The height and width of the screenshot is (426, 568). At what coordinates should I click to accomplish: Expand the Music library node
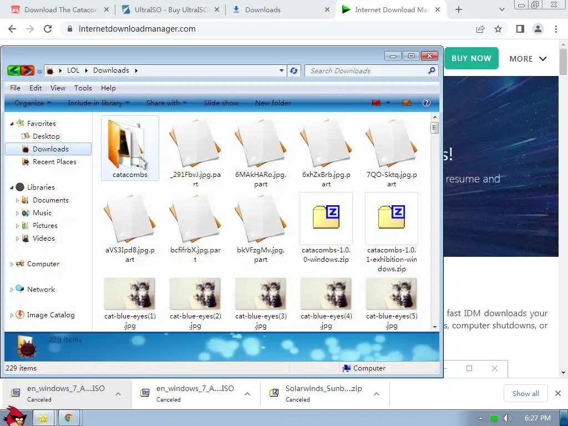[x=17, y=213]
